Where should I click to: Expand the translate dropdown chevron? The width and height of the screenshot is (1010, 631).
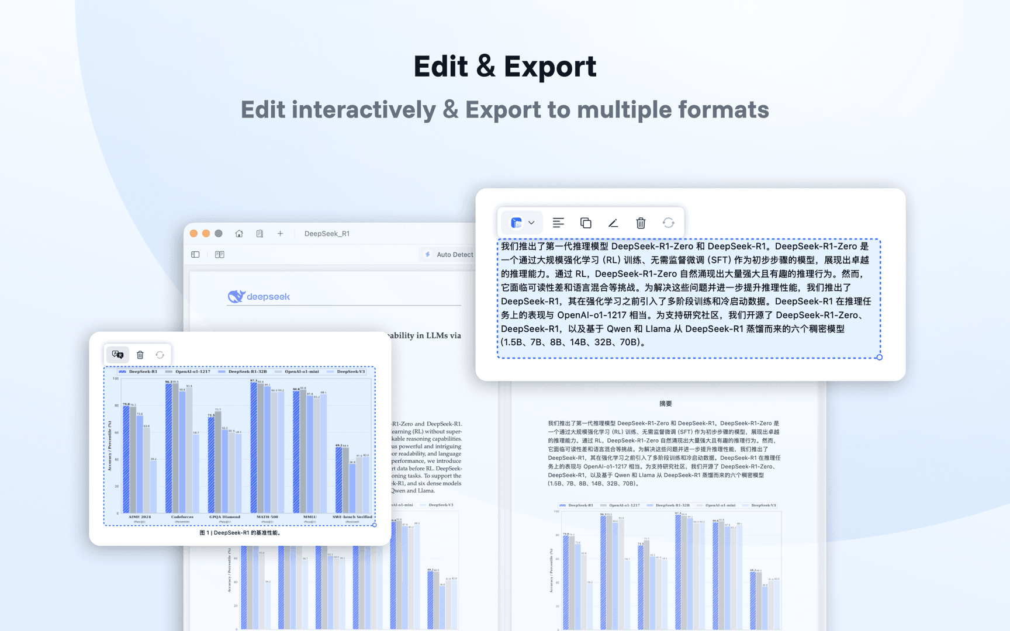[531, 223]
